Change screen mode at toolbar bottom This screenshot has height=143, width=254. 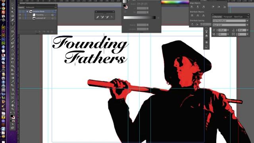(x=12, y=128)
